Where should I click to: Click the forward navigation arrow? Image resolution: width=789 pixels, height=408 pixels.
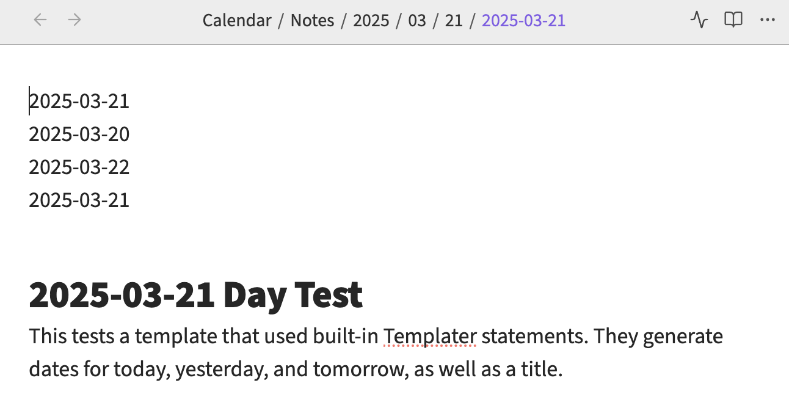75,20
